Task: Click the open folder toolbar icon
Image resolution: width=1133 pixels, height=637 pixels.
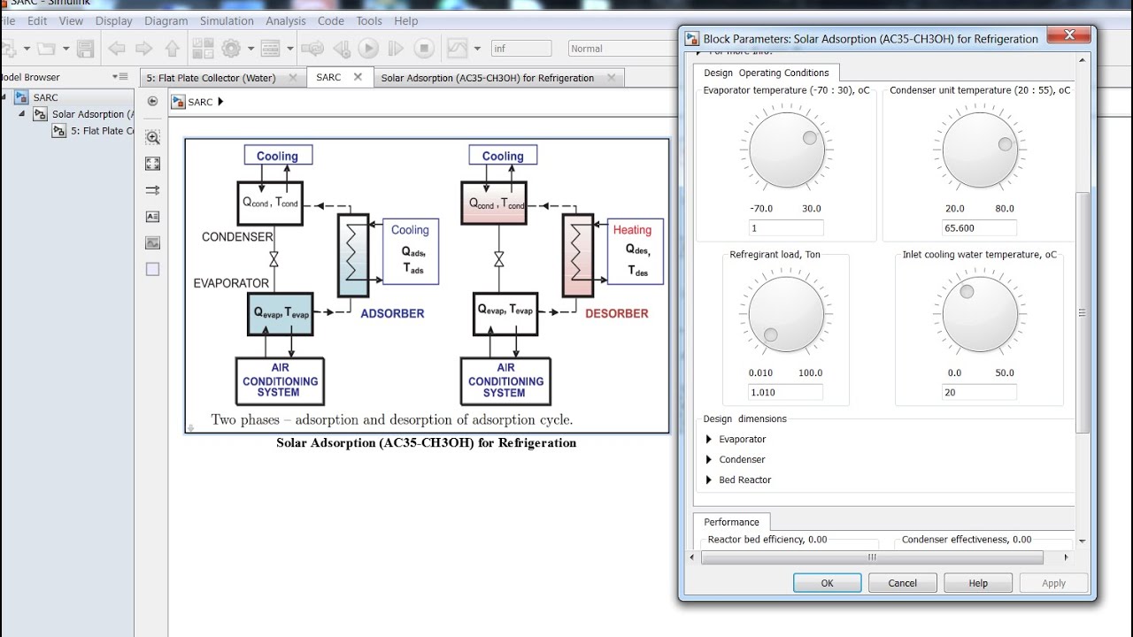Action: [x=45, y=49]
